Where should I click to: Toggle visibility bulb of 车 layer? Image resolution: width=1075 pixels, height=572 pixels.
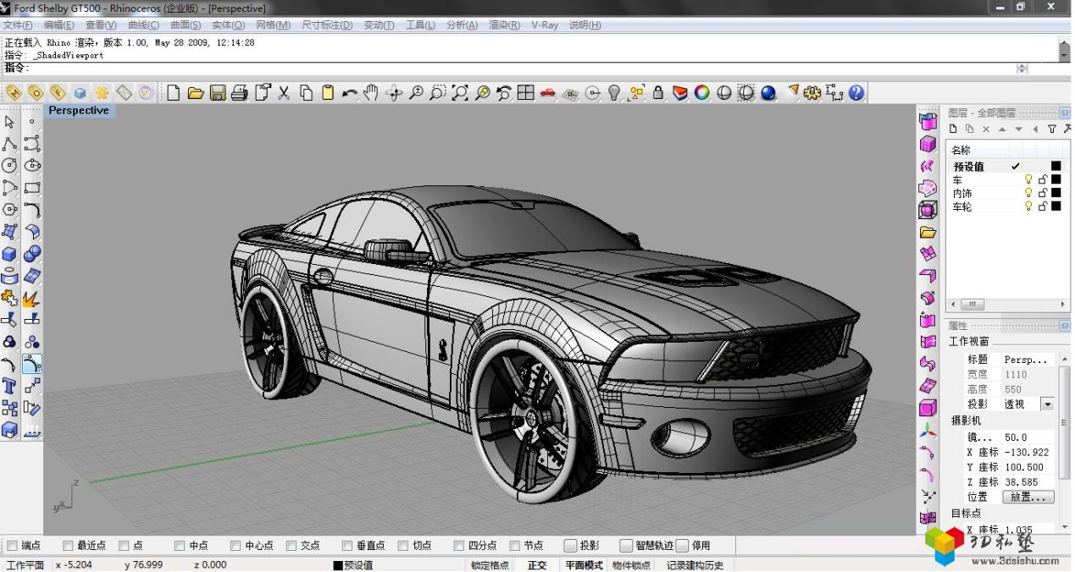tap(1028, 180)
